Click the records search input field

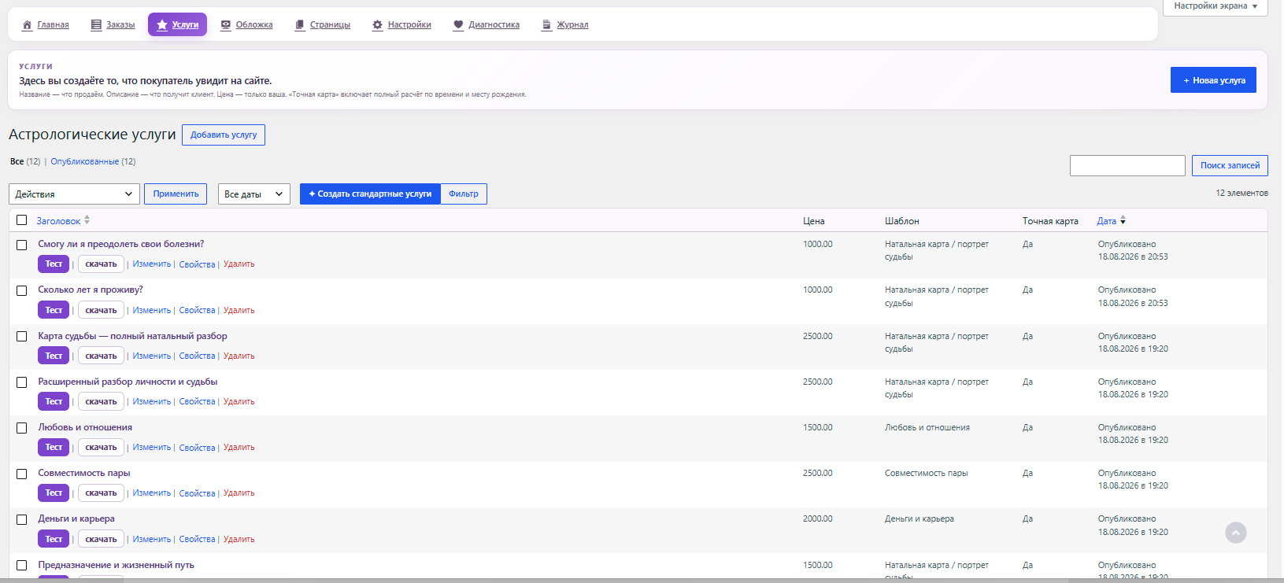(1127, 166)
